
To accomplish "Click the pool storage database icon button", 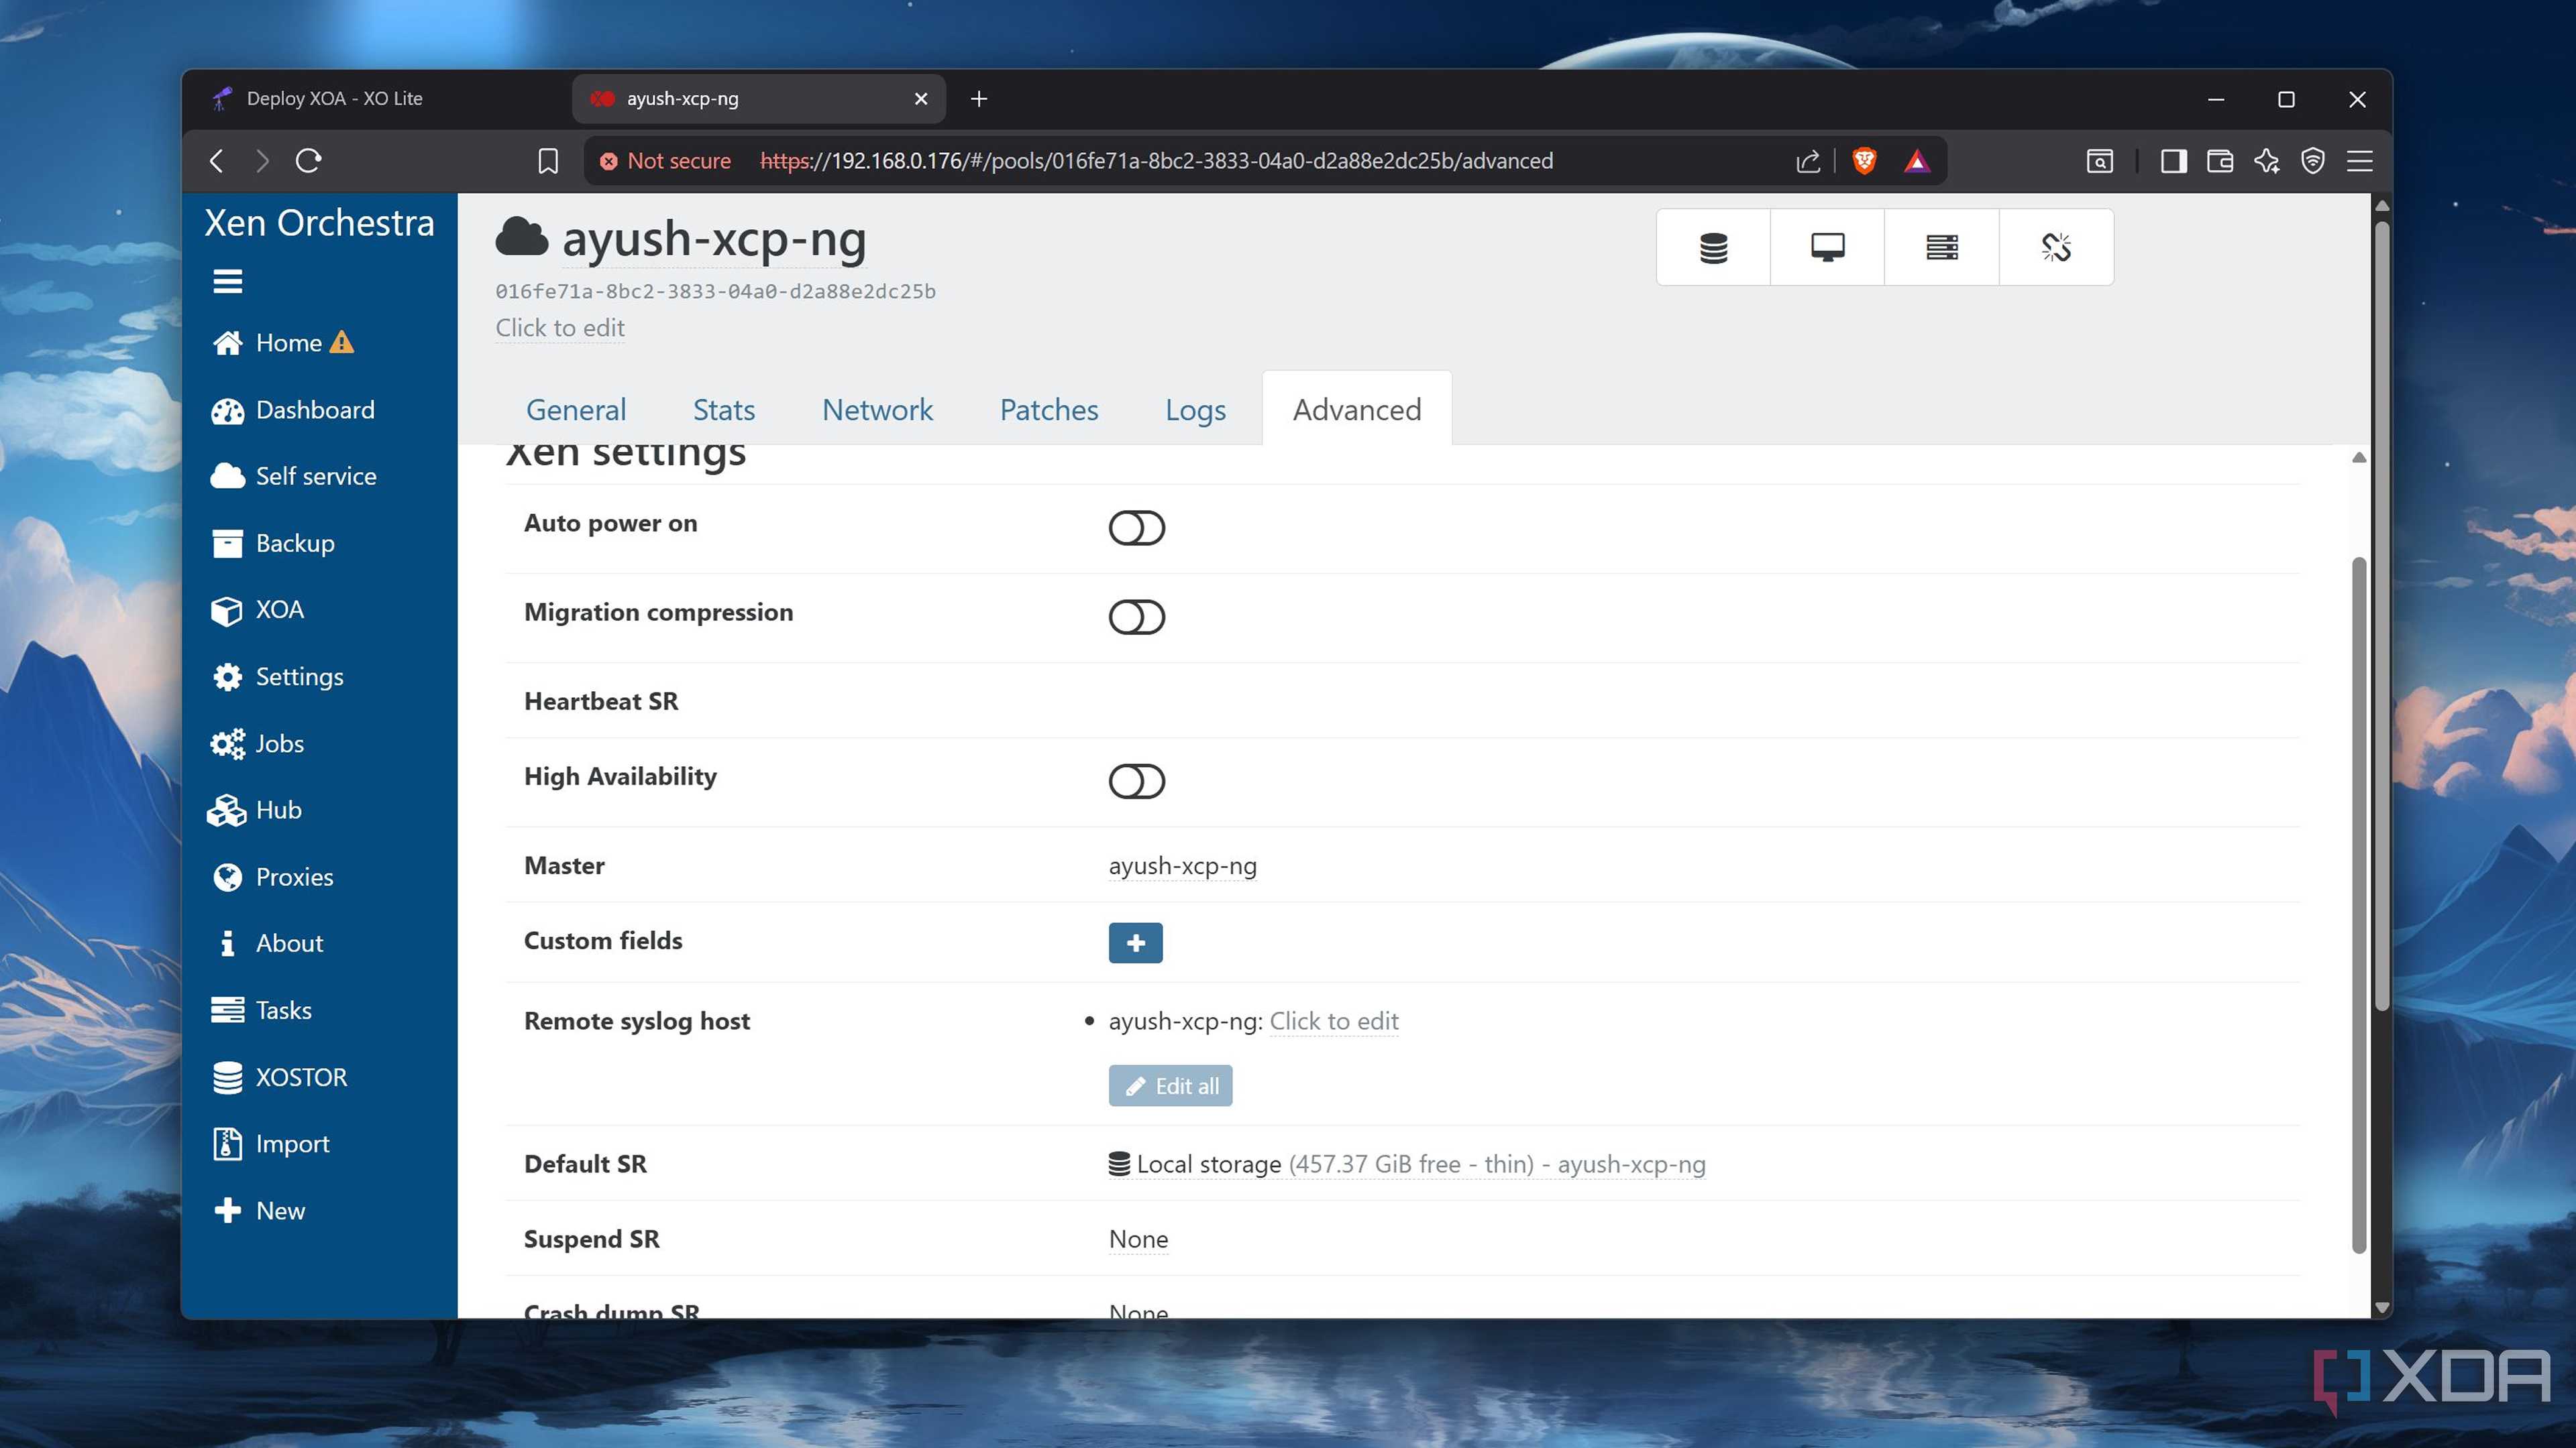I will (x=1713, y=247).
